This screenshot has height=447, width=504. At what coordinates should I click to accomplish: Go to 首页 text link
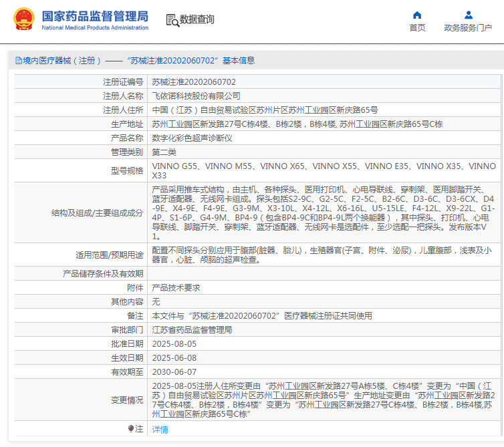417,27
